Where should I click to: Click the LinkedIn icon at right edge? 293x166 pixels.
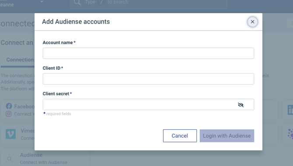tap(290, 110)
